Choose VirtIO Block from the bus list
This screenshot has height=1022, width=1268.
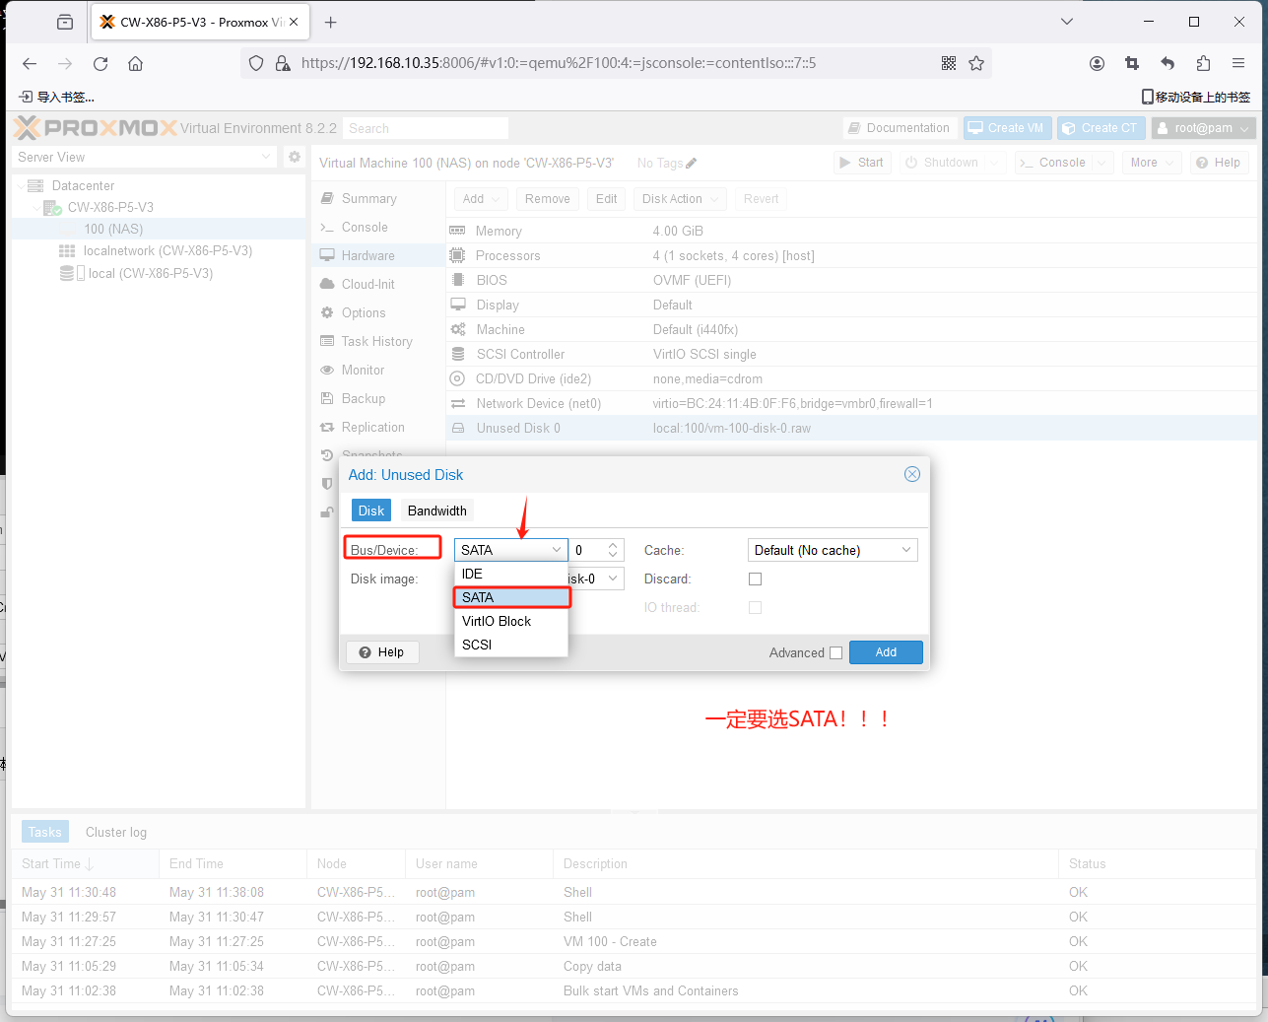pos(510,621)
